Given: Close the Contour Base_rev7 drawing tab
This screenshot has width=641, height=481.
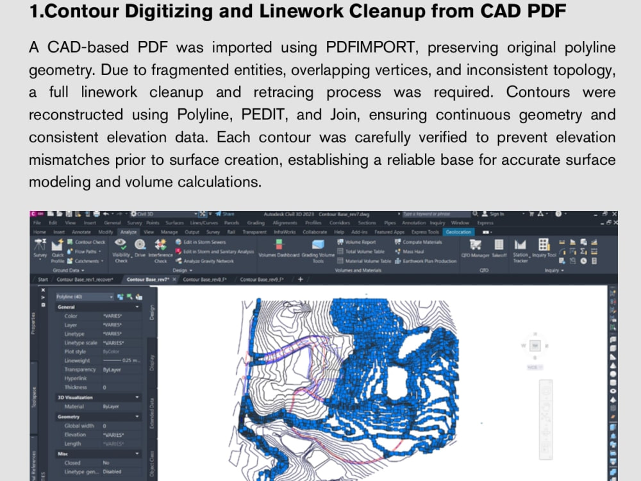Looking at the screenshot, I should tap(174, 280).
